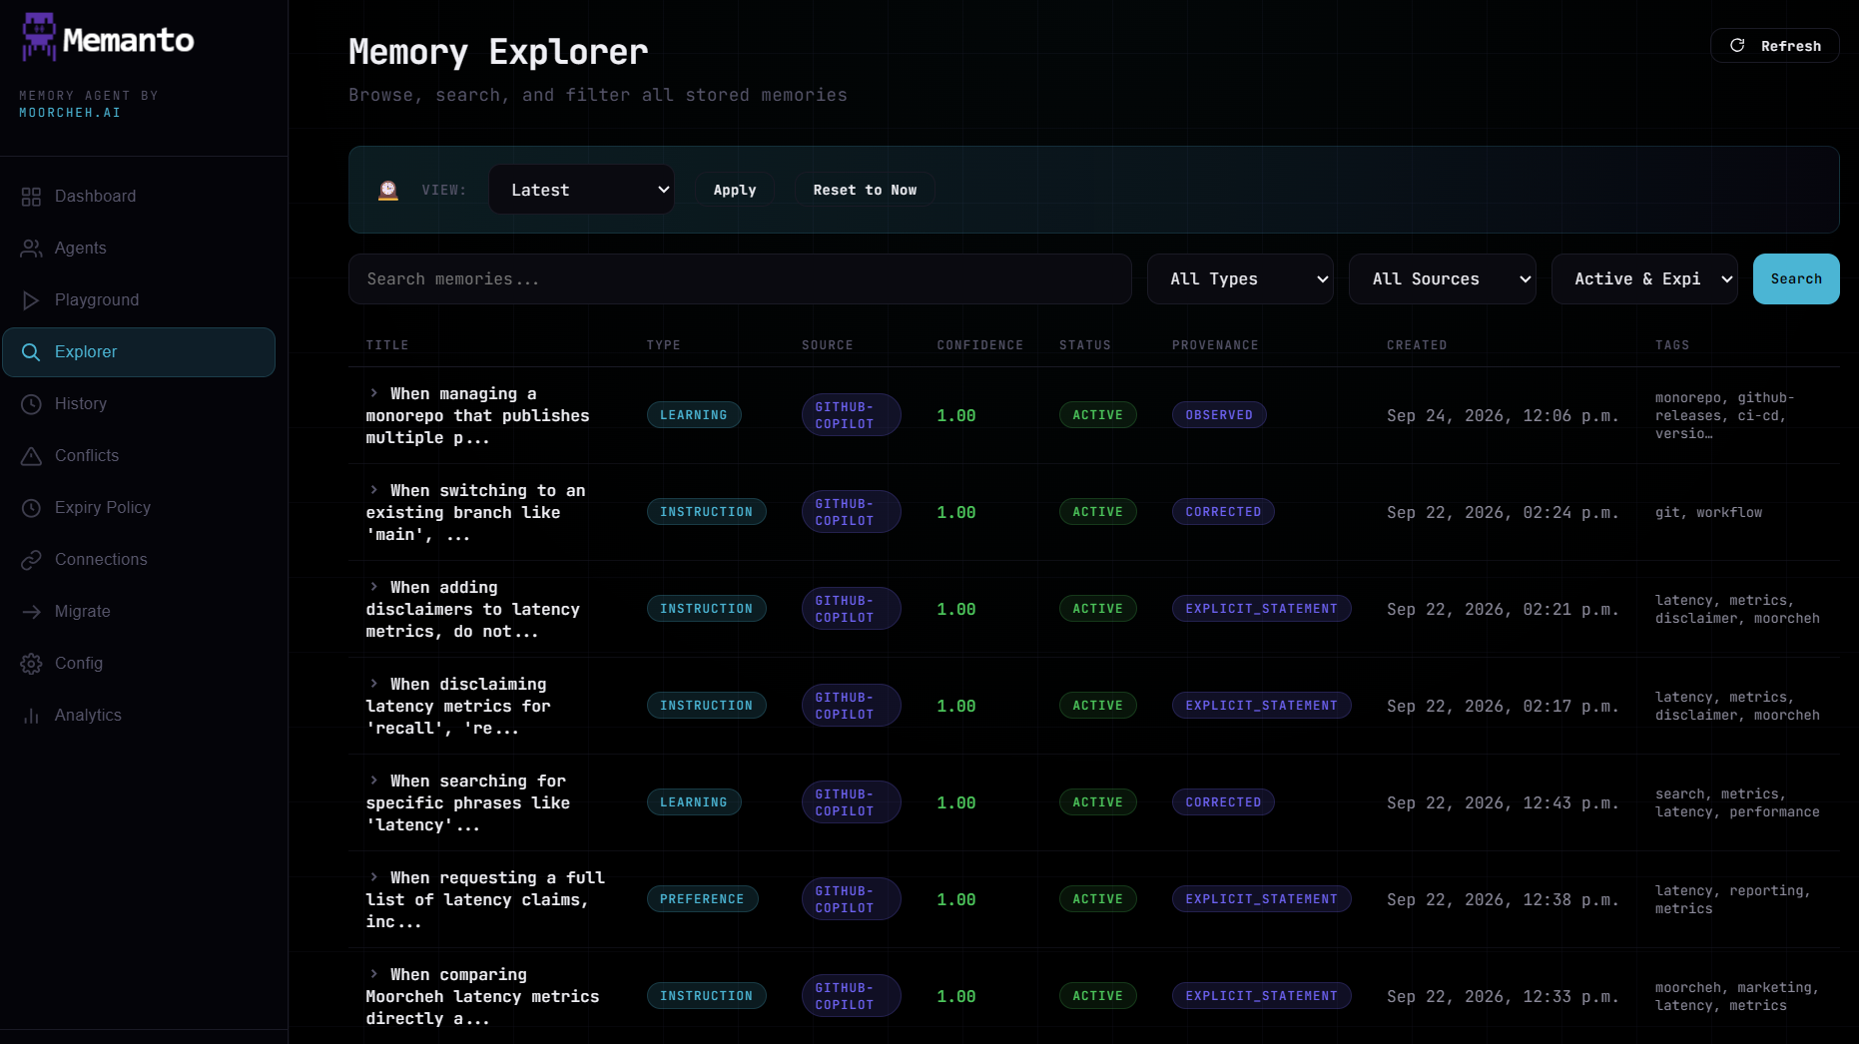1859x1044 pixels.
Task: Click 'Sep 22, 2026, 12:43 p.m.' date
Action: point(1503,803)
